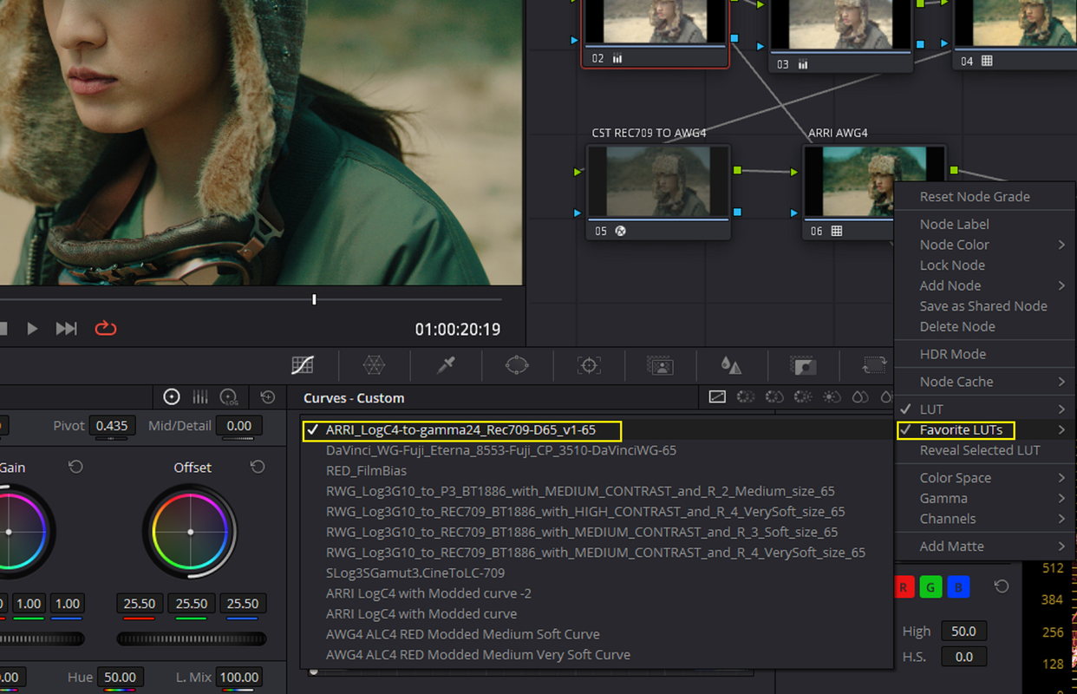Open the Color Warper palette

click(374, 365)
